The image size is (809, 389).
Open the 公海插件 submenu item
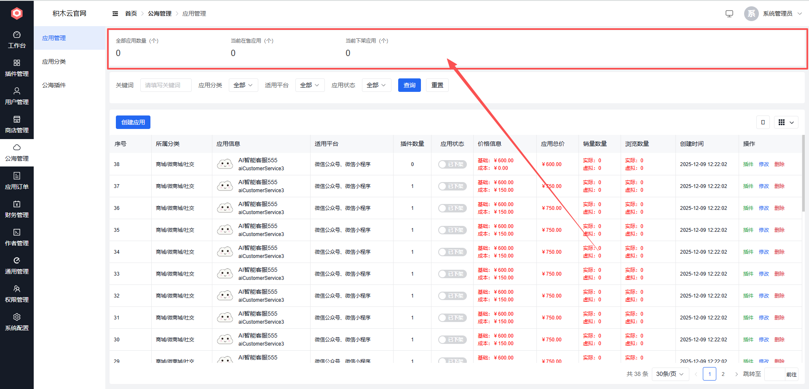(x=54, y=85)
